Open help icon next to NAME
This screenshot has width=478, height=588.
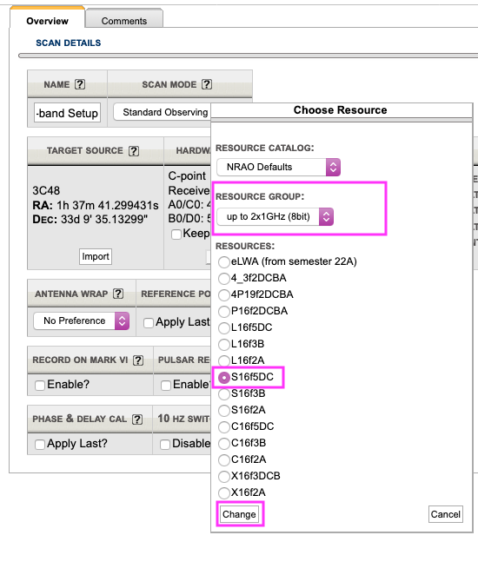tap(80, 84)
